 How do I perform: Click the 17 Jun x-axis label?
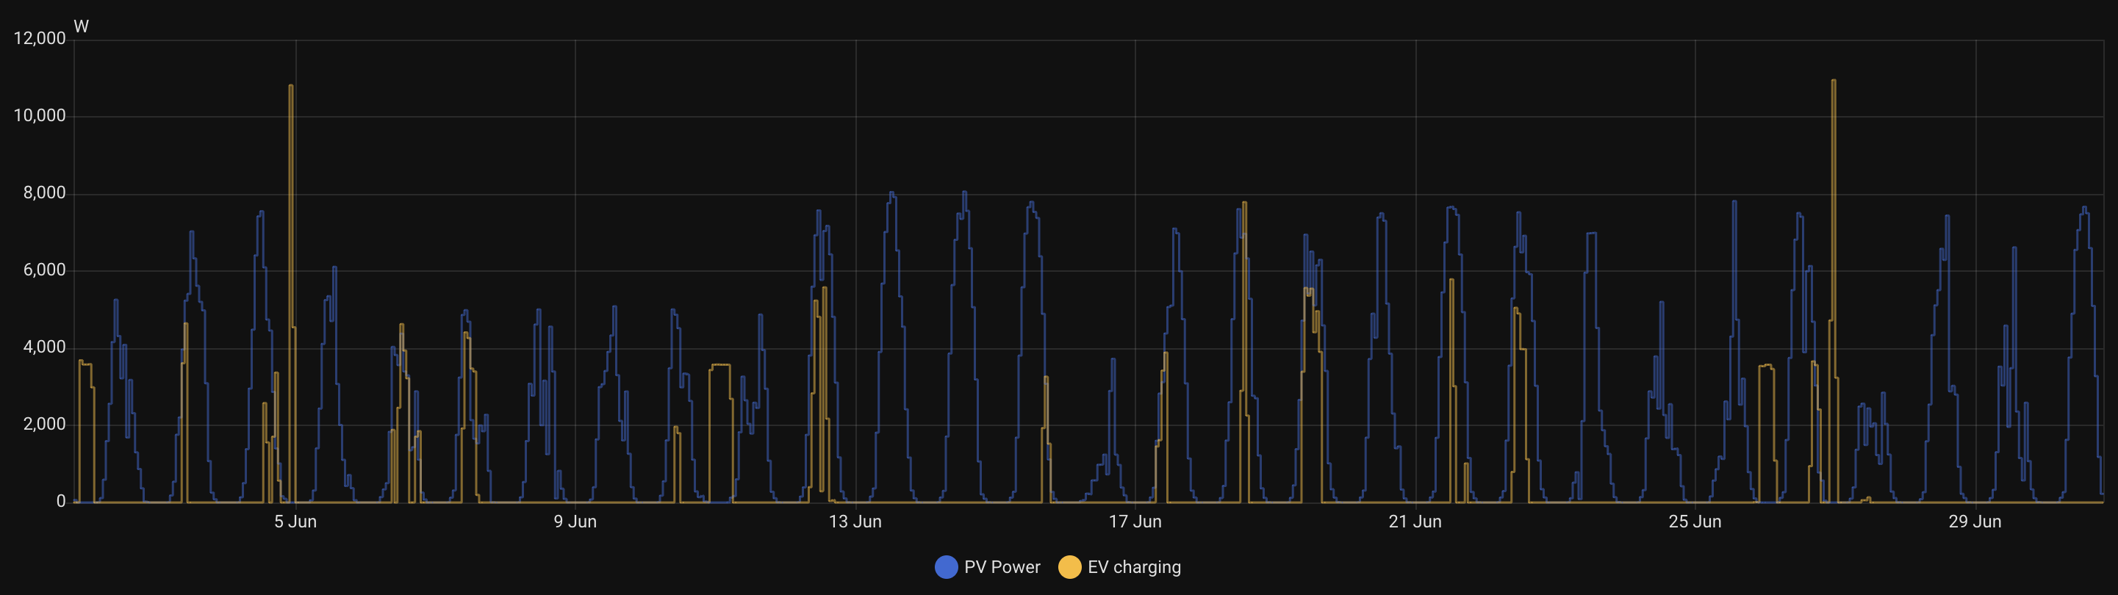(x=1135, y=522)
